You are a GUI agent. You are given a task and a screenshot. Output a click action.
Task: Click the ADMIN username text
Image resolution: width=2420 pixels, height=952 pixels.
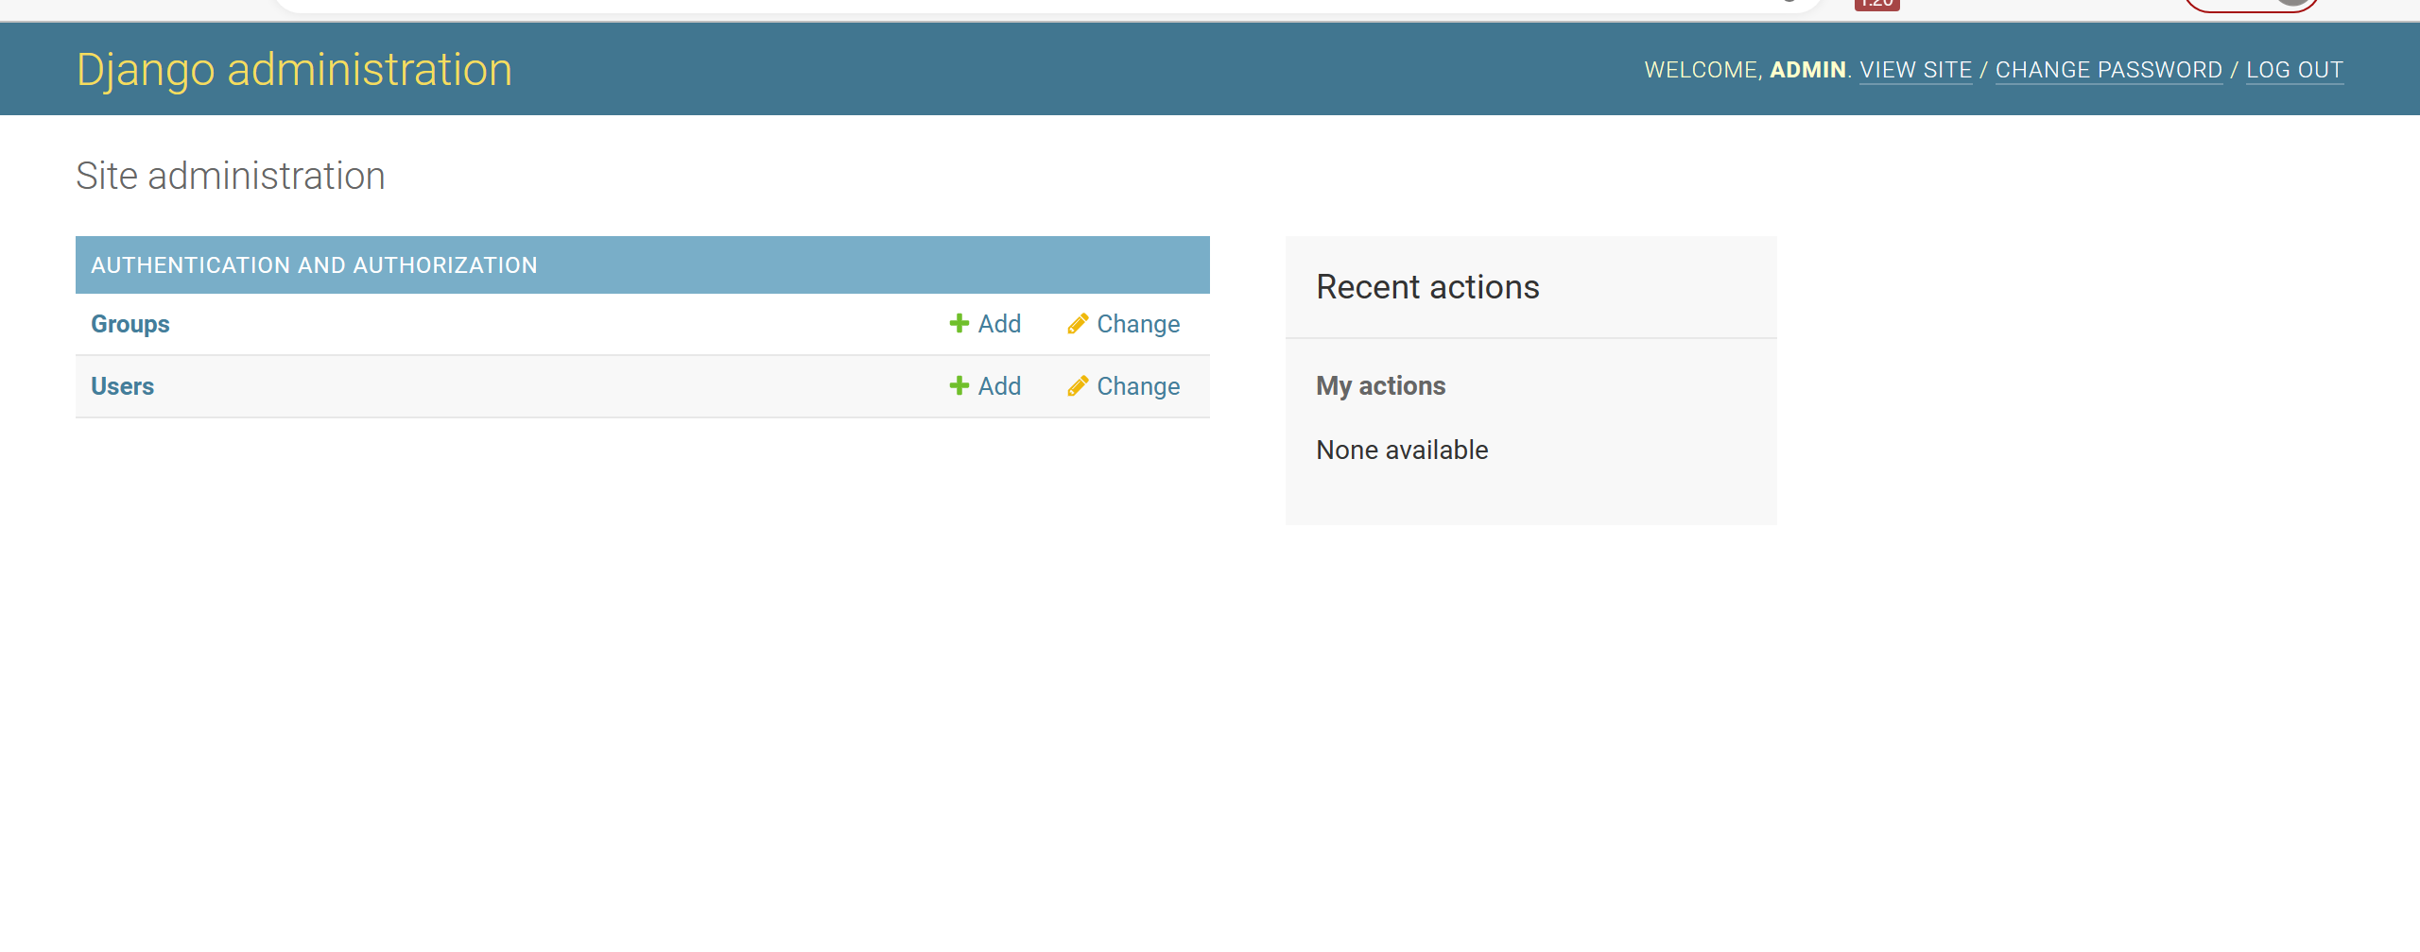click(x=1807, y=70)
